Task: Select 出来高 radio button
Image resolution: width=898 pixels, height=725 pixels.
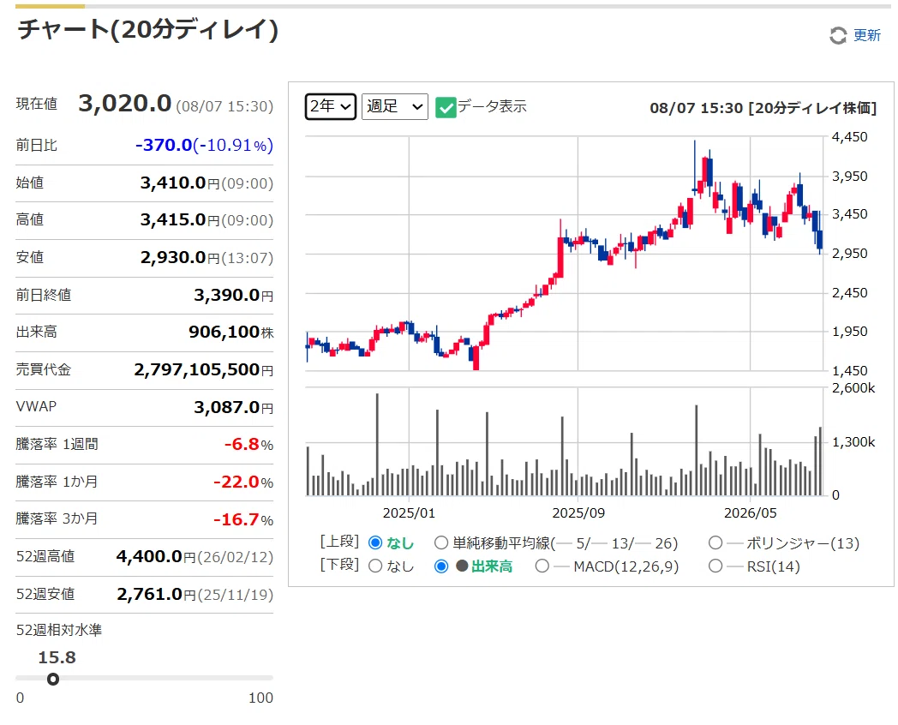Action: (441, 566)
